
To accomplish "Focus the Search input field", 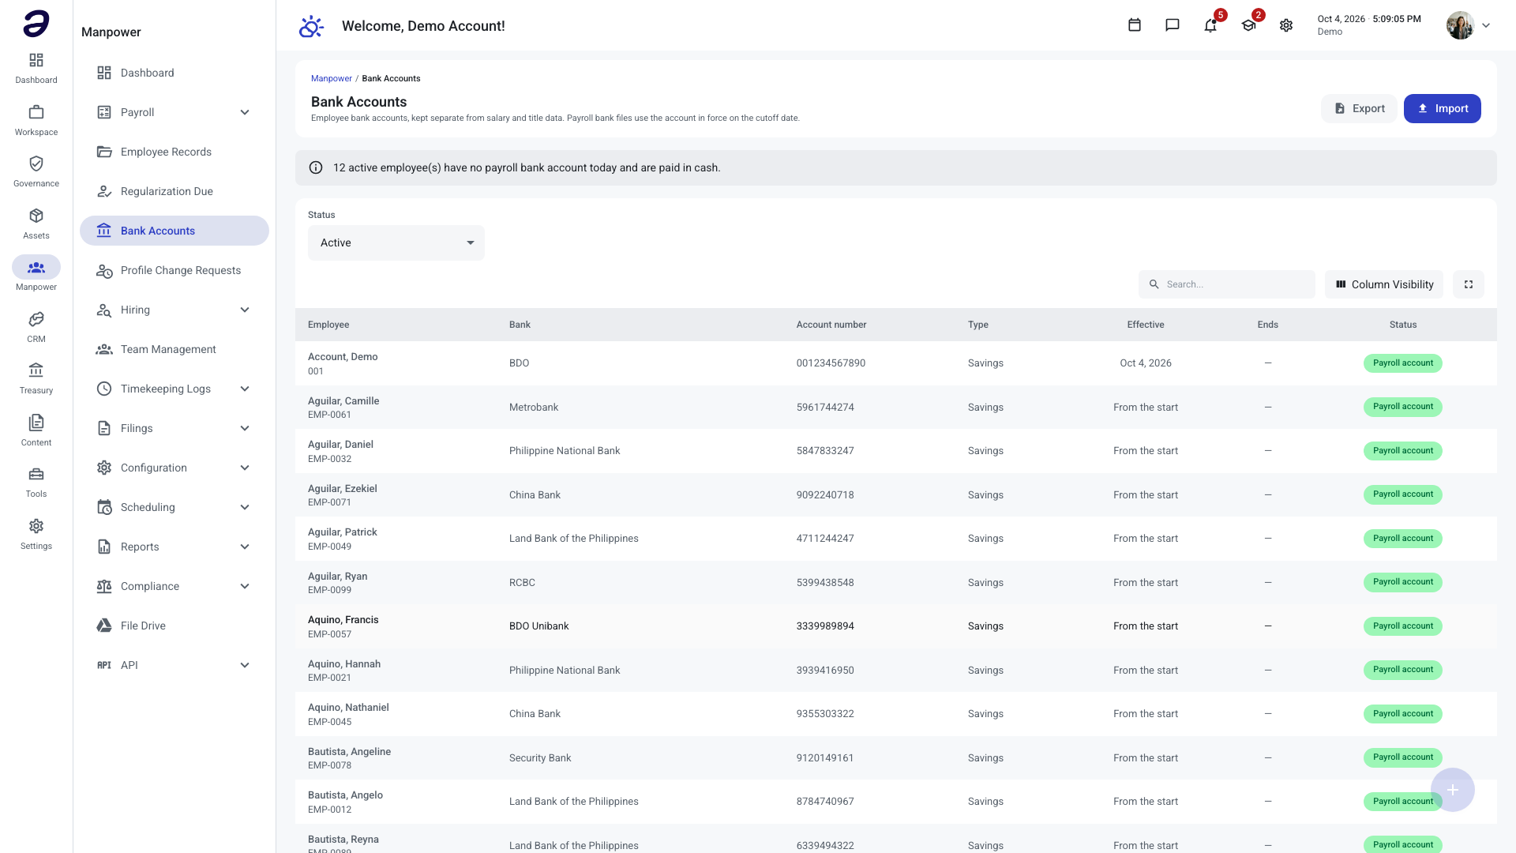I will click(1227, 284).
